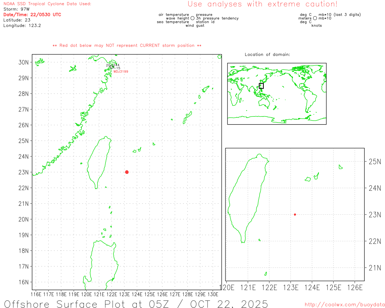Screen dimensions: 385x308
Task: Click the circle in the units legend
Action: tap(315, 18)
